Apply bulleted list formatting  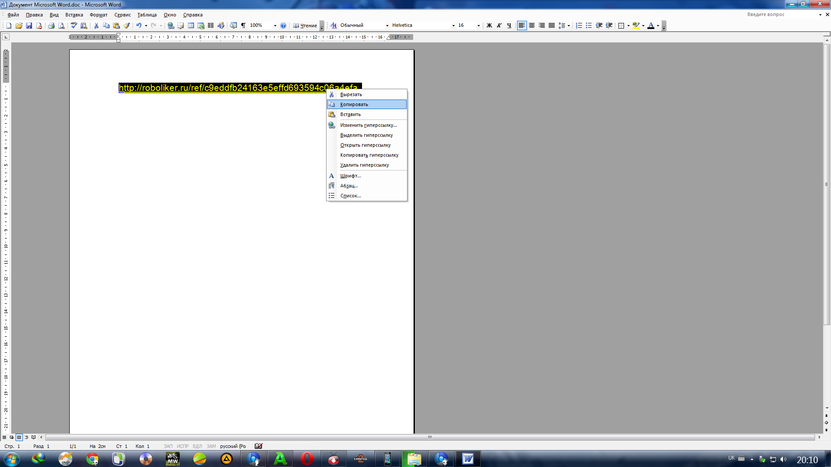pyautogui.click(x=589, y=26)
